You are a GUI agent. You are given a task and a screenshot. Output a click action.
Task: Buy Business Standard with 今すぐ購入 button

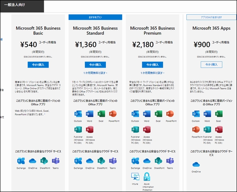[x=95, y=65]
